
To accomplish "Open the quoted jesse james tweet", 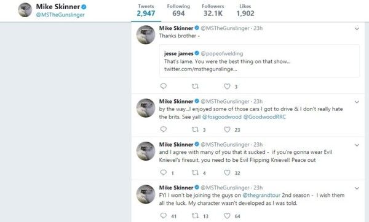I will tap(260, 61).
